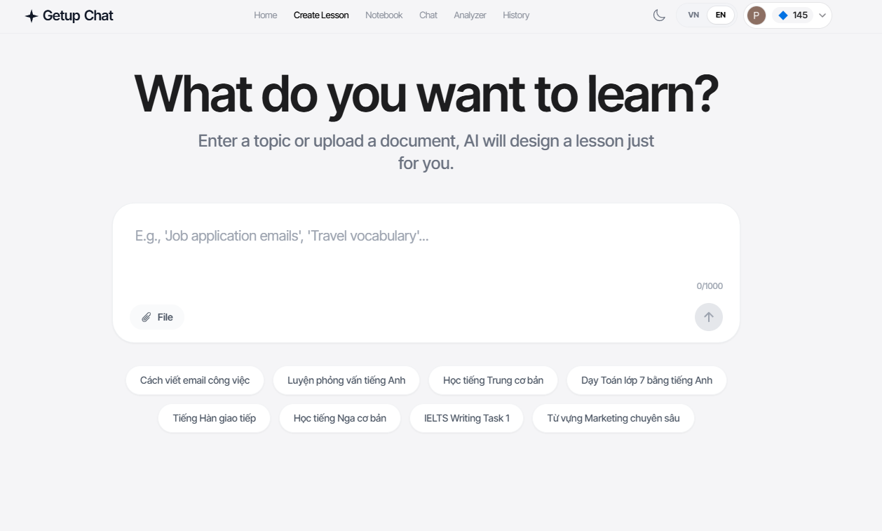Click the paperclip File attachment icon
Screen dimensions: 882x531
click(147, 316)
